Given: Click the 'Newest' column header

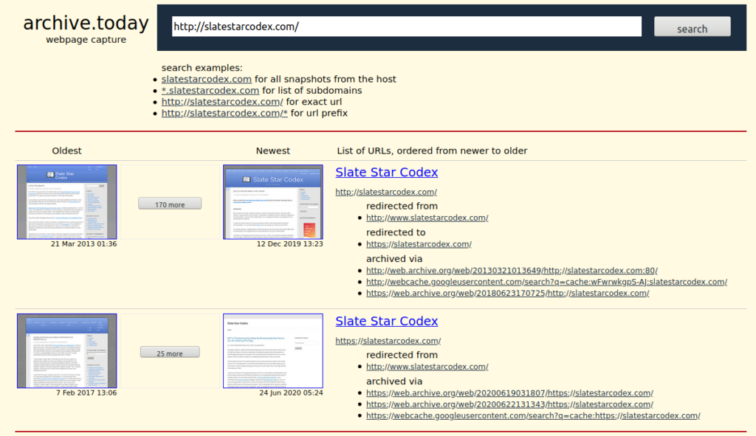Looking at the screenshot, I should coord(273,150).
